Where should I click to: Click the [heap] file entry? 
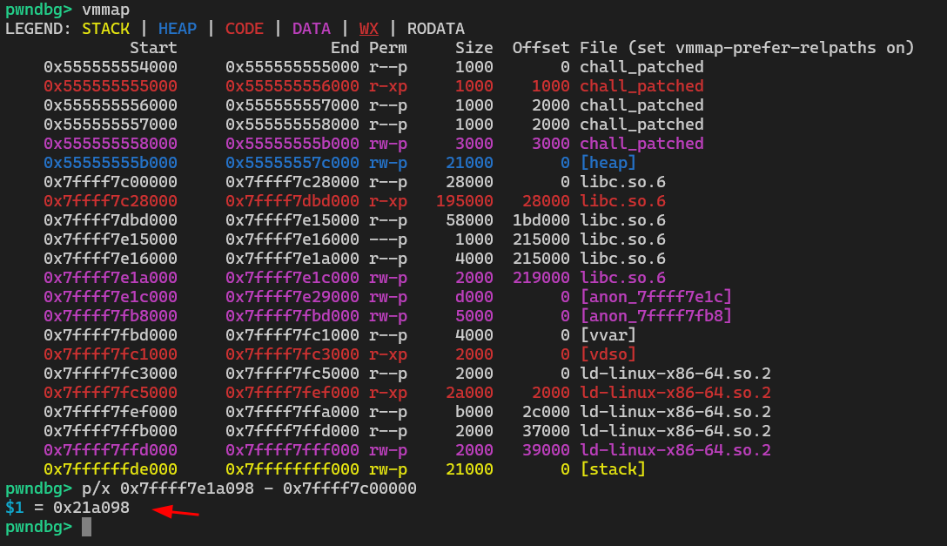click(608, 163)
